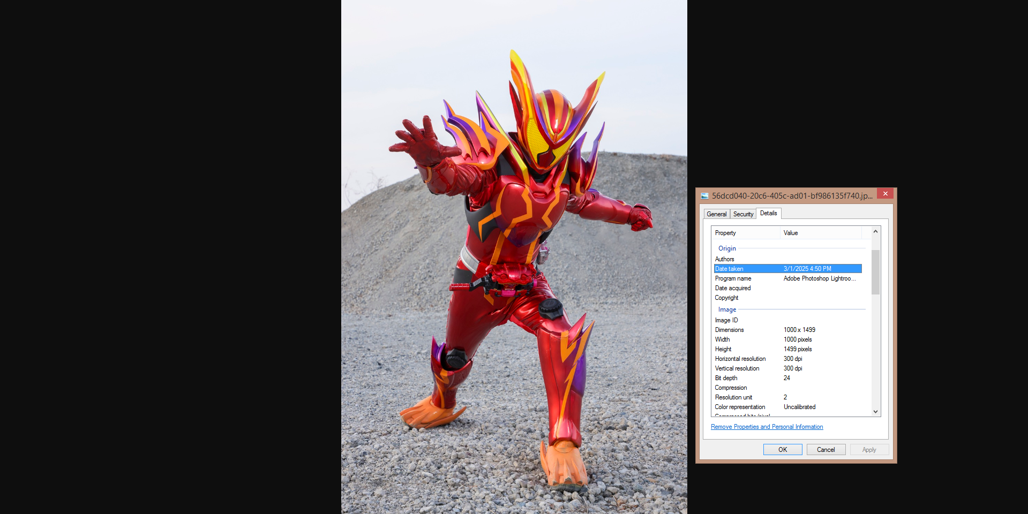
Task: Select the Copyright property row
Action: tap(788, 298)
